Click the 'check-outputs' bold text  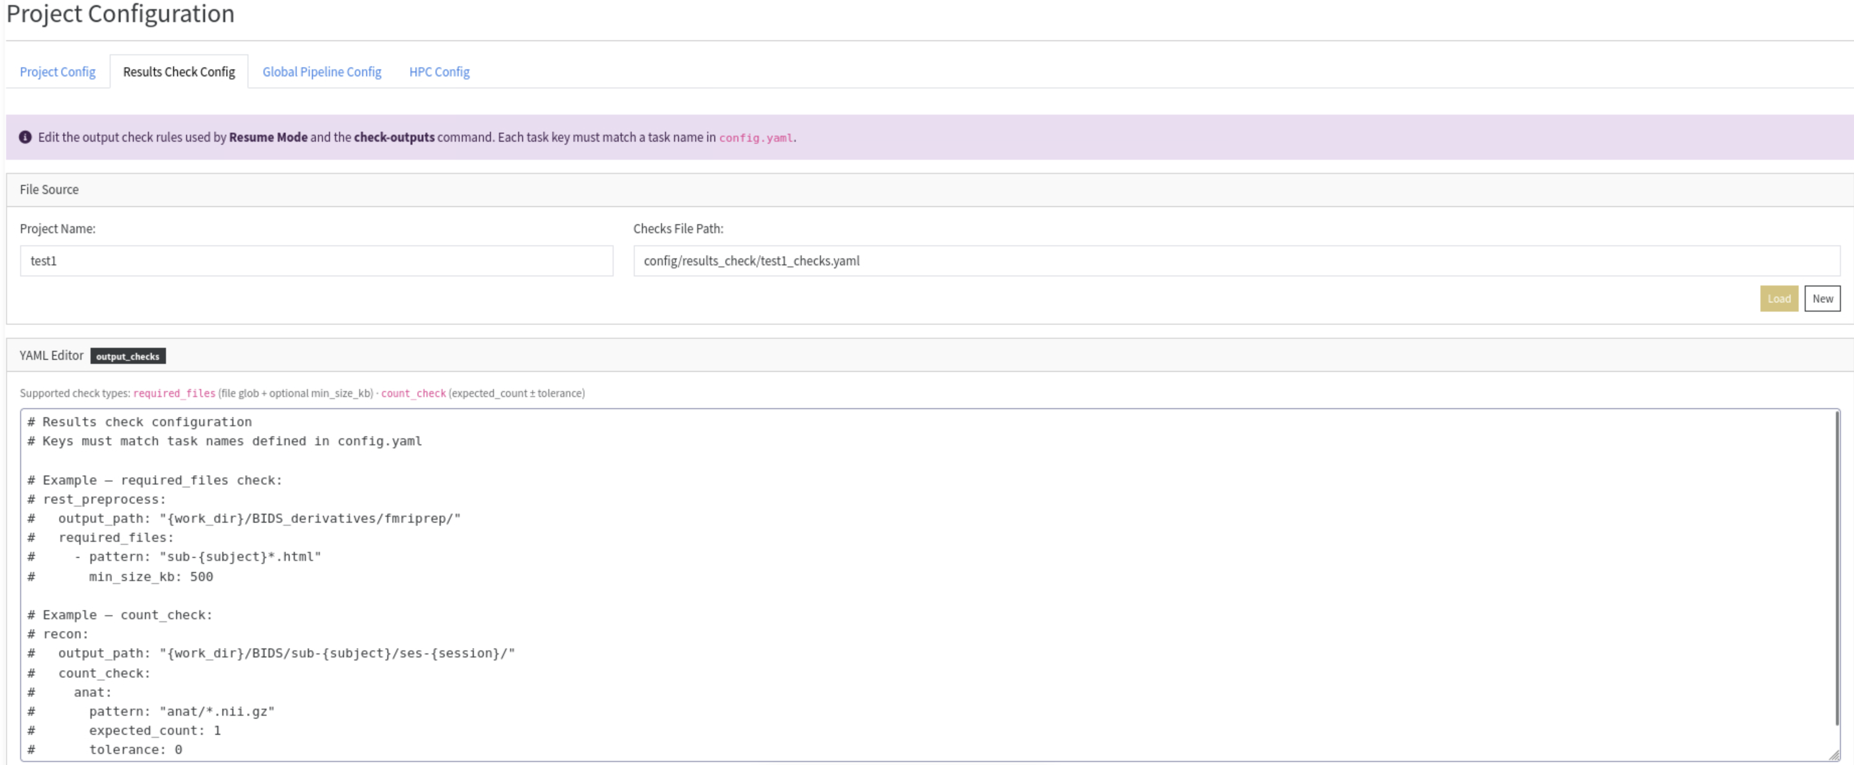point(394,137)
